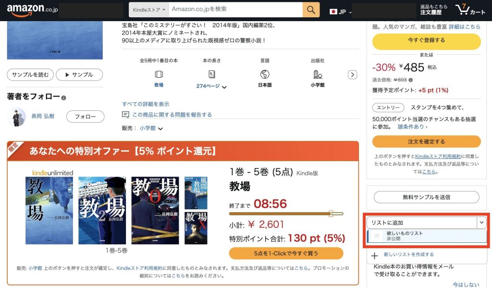Click the series book icon above 教場
492x288 pixels.
[x=159, y=74]
